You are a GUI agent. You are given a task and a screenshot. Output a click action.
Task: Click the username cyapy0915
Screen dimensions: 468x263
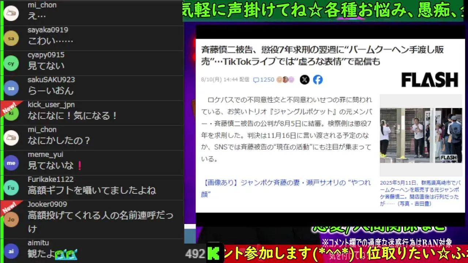[46, 55]
